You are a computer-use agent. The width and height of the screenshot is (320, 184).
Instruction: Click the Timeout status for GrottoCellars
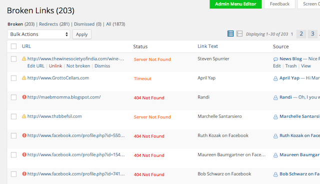(142, 78)
